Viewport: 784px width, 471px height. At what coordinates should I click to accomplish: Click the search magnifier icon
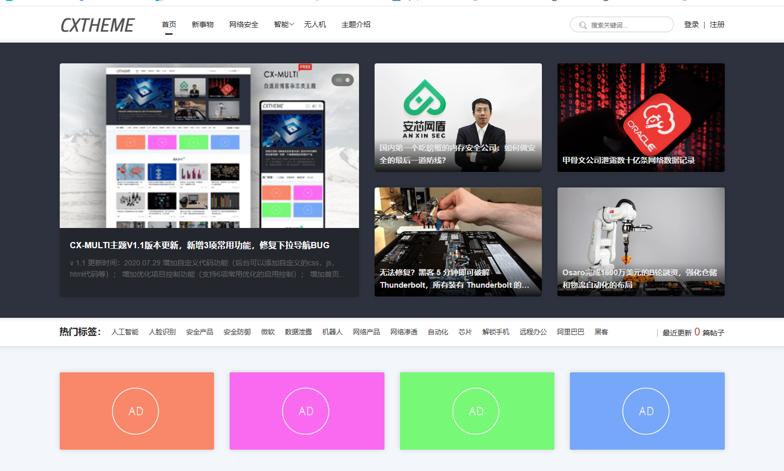point(583,25)
